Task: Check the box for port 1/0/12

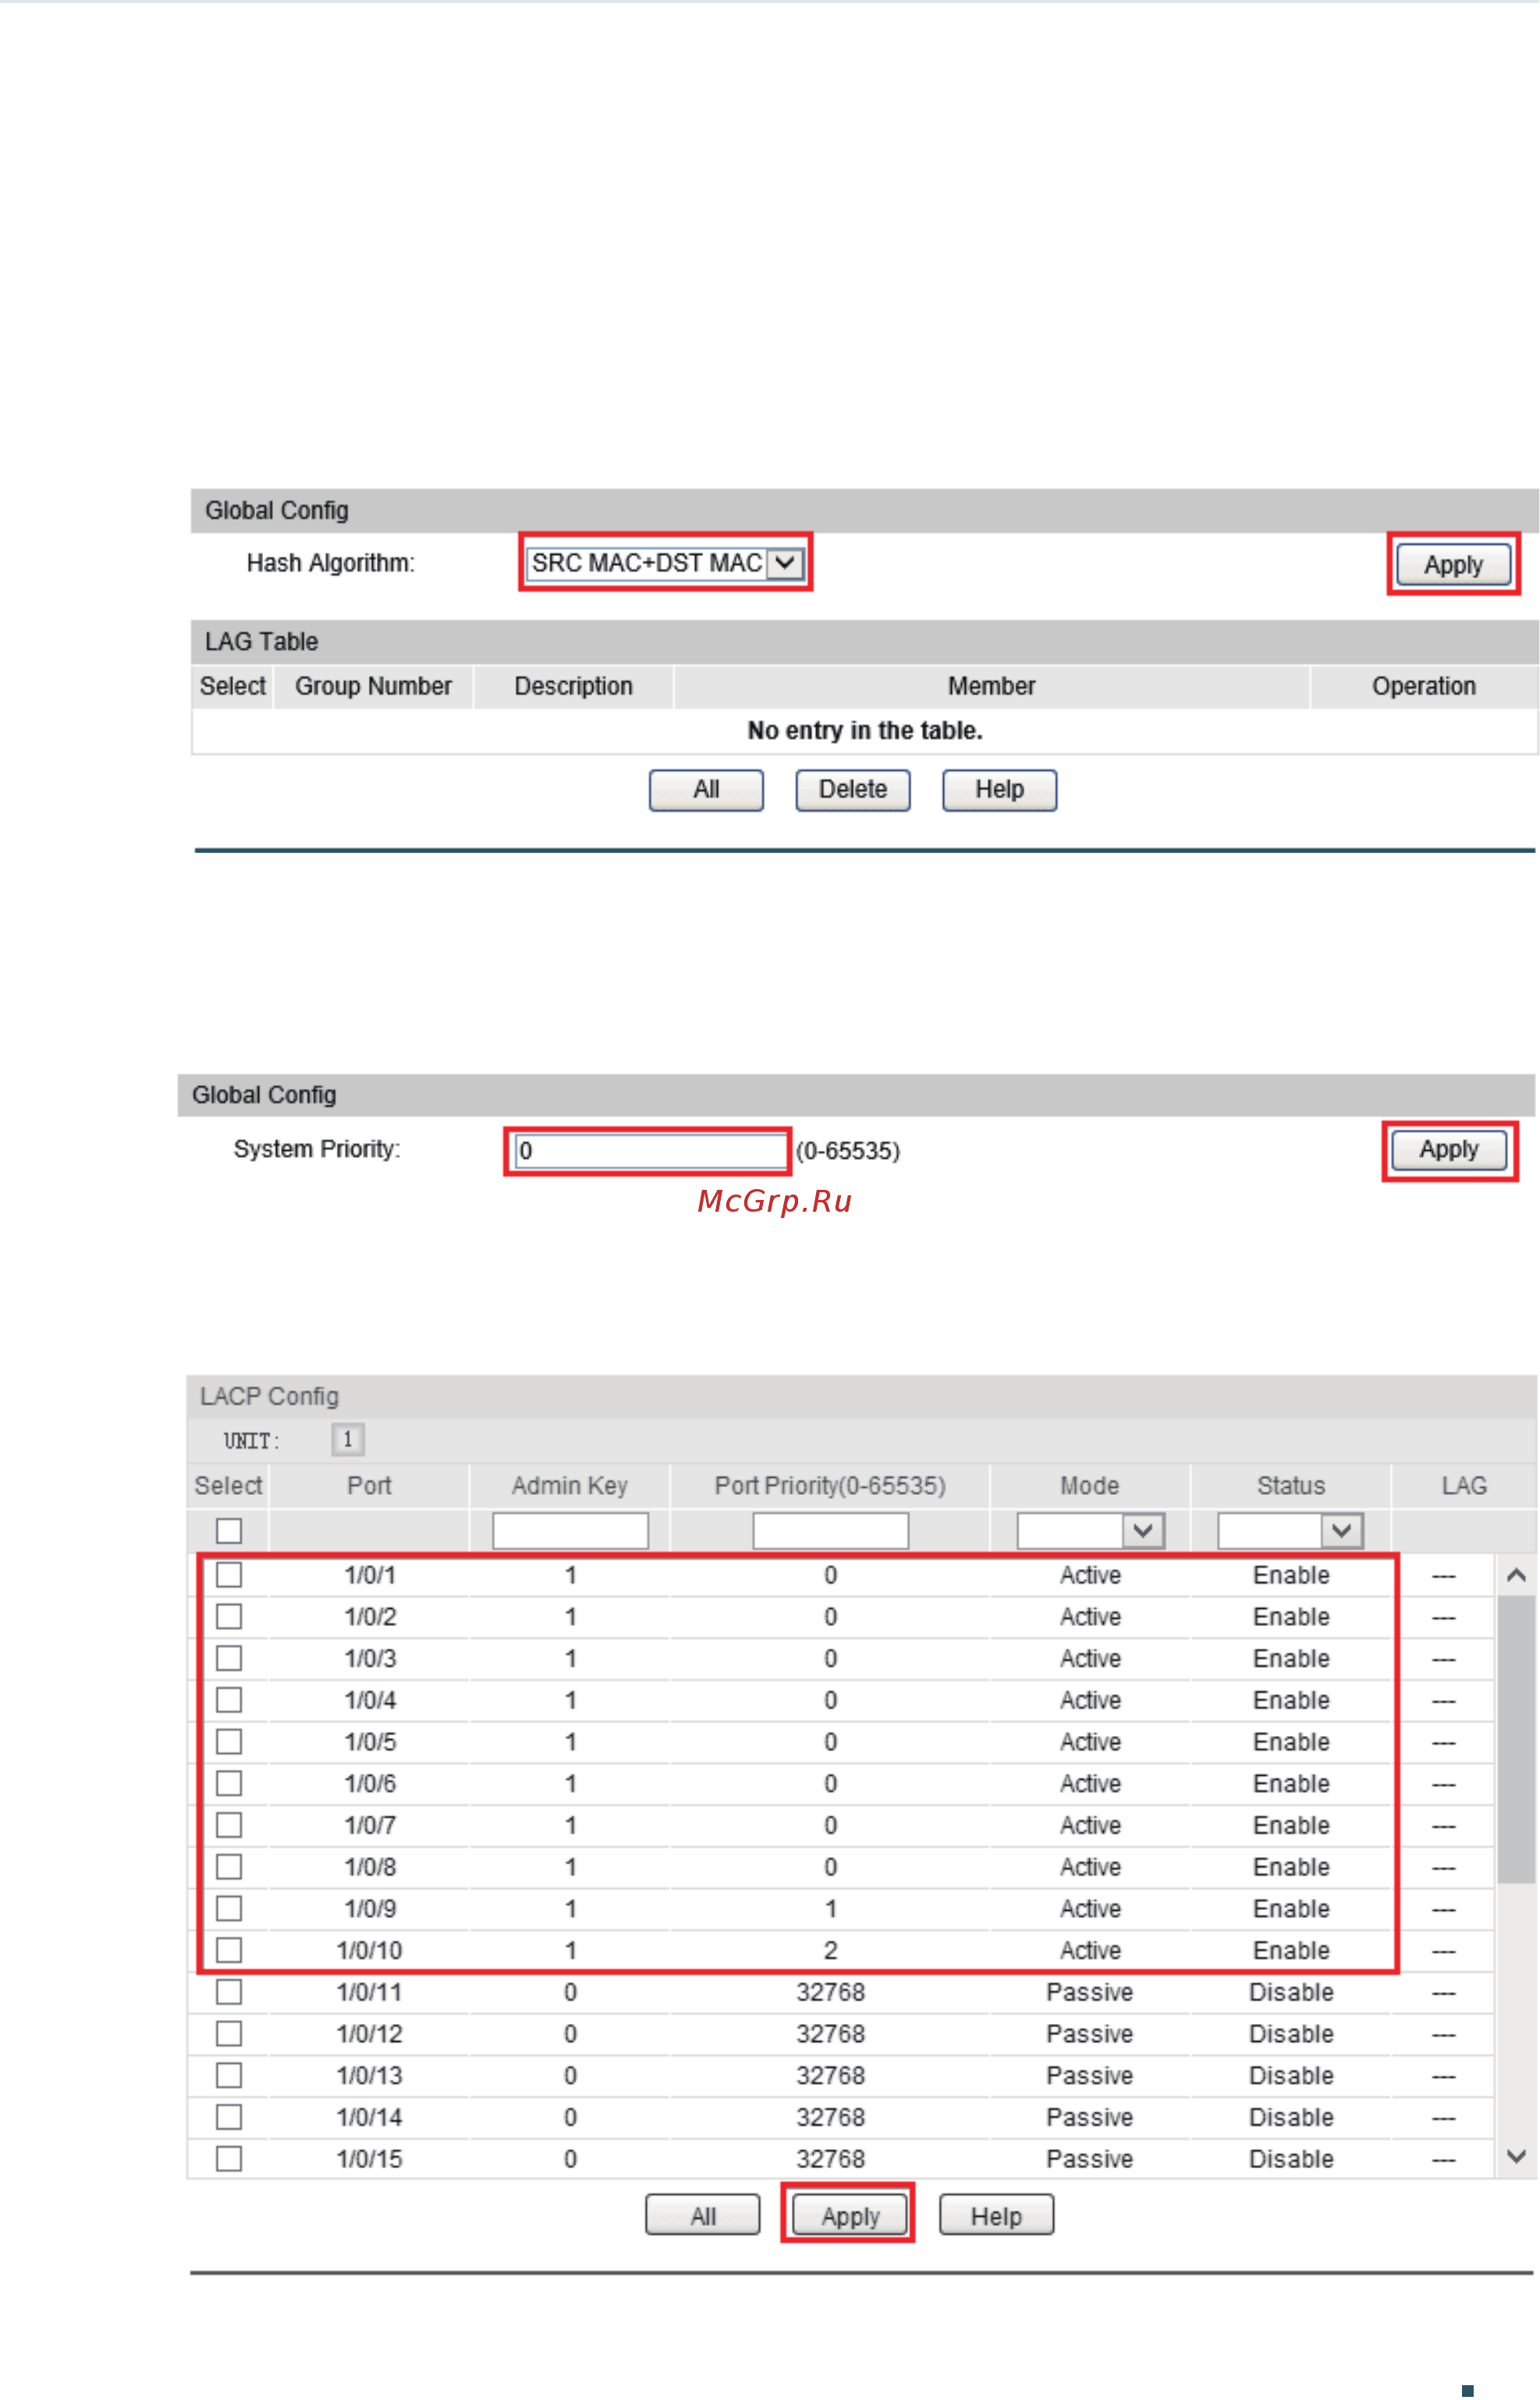Action: [x=229, y=2034]
